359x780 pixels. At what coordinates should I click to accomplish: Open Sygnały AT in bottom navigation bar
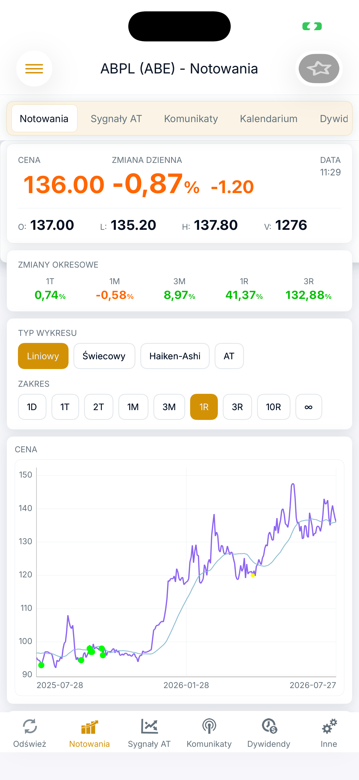(x=149, y=733)
